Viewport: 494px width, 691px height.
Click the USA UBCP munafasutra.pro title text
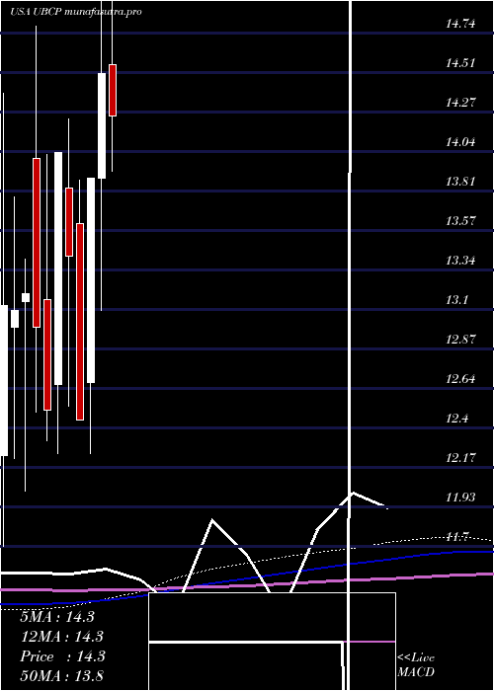76,12
